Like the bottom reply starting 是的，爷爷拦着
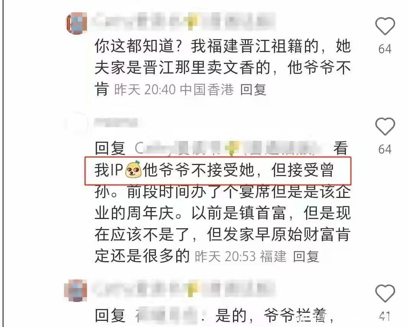 [x=385, y=293]
